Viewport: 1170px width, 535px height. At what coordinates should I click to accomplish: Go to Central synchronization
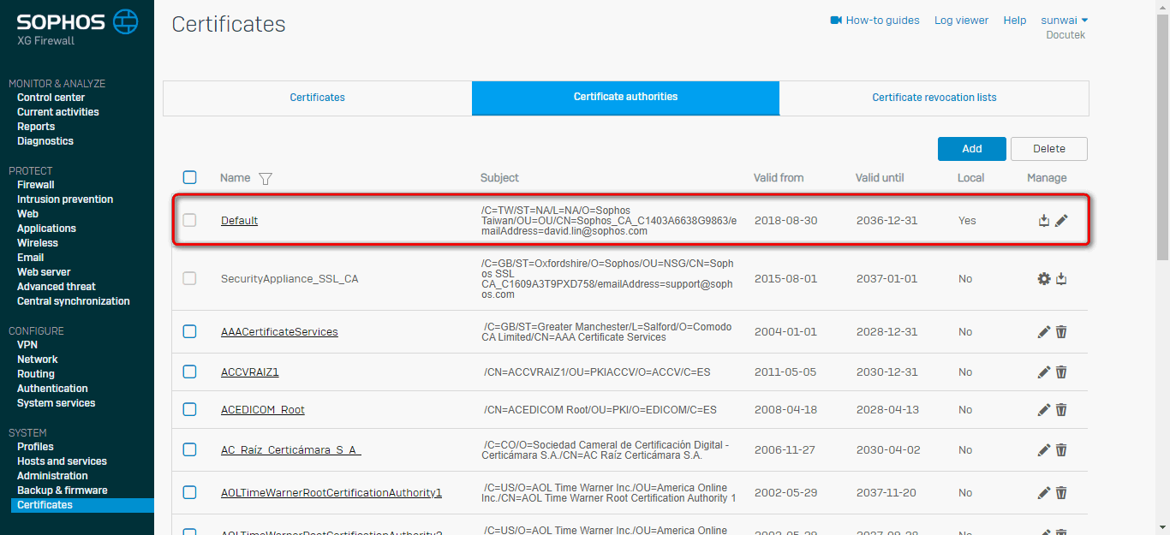tap(74, 301)
